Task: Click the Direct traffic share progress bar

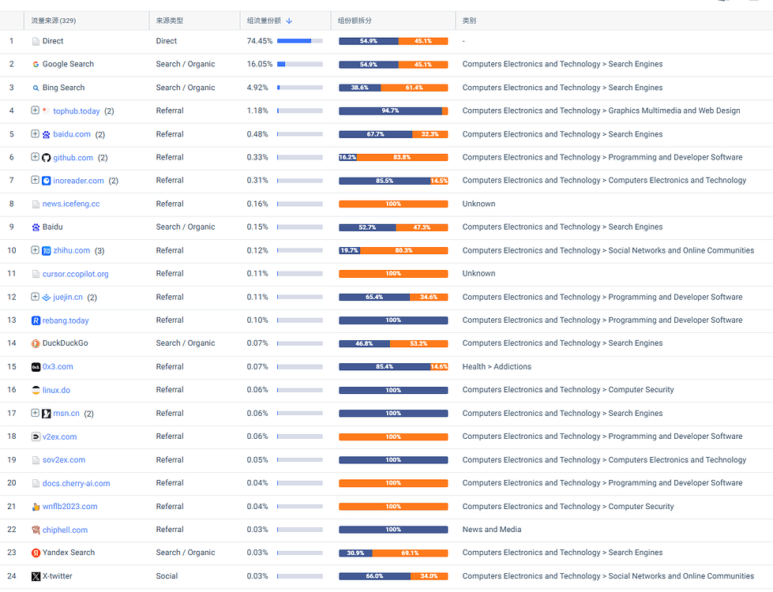Action: 300,41
